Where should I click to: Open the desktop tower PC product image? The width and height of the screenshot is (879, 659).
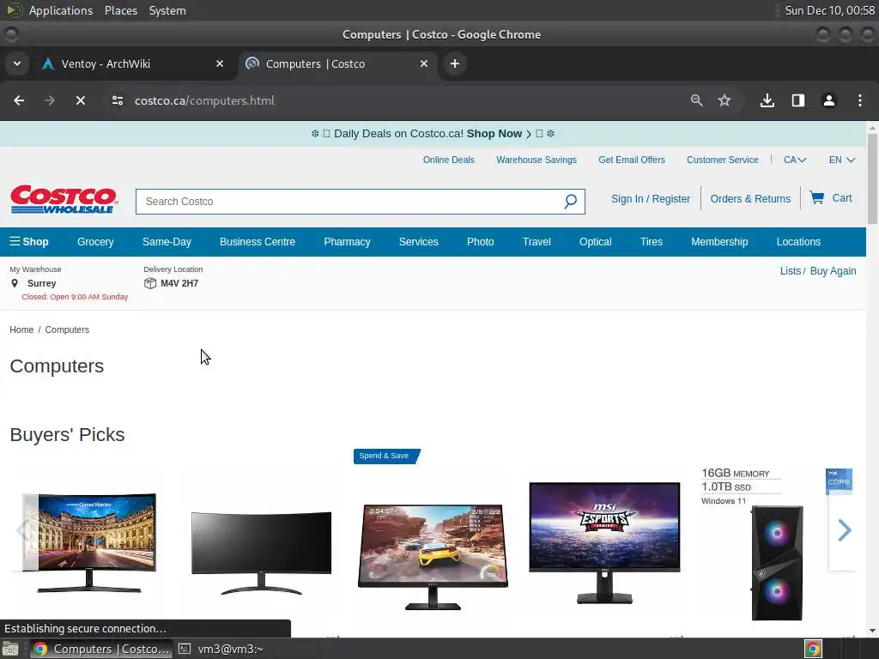[x=777, y=562]
